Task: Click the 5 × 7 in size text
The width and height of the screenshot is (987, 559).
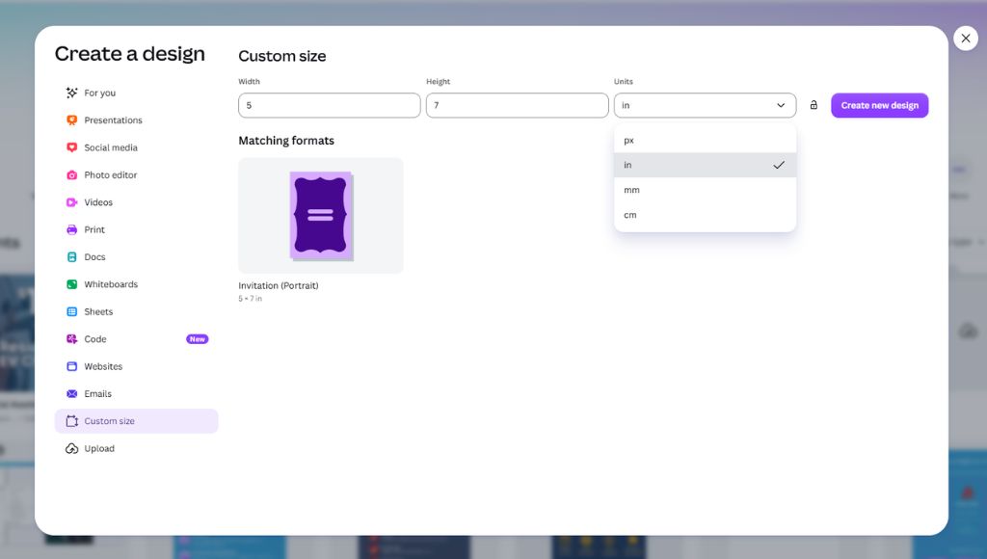Action: pyautogui.click(x=250, y=299)
